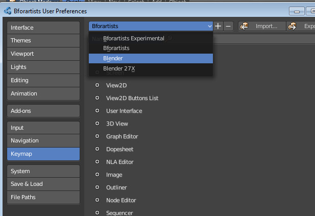Click the Import keymap icon
Screen dimensions: 315x216
point(244,26)
